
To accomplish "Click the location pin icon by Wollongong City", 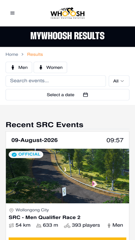I will [11, 210].
